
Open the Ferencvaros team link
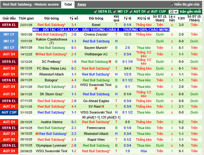(96, 128)
